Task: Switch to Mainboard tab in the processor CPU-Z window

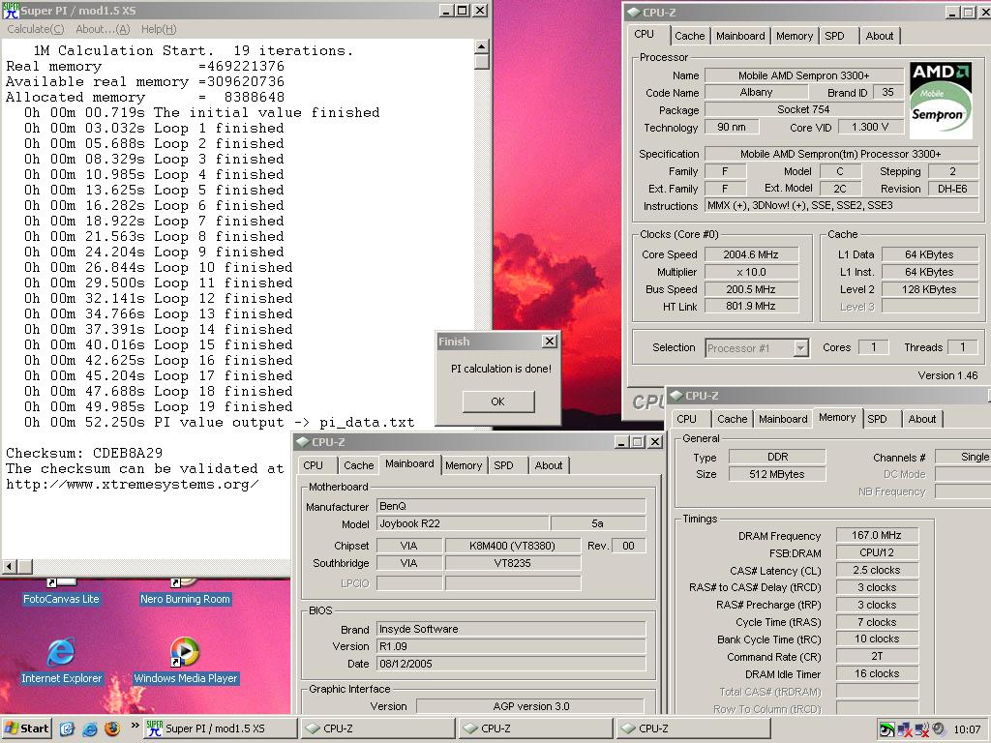Action: (740, 36)
